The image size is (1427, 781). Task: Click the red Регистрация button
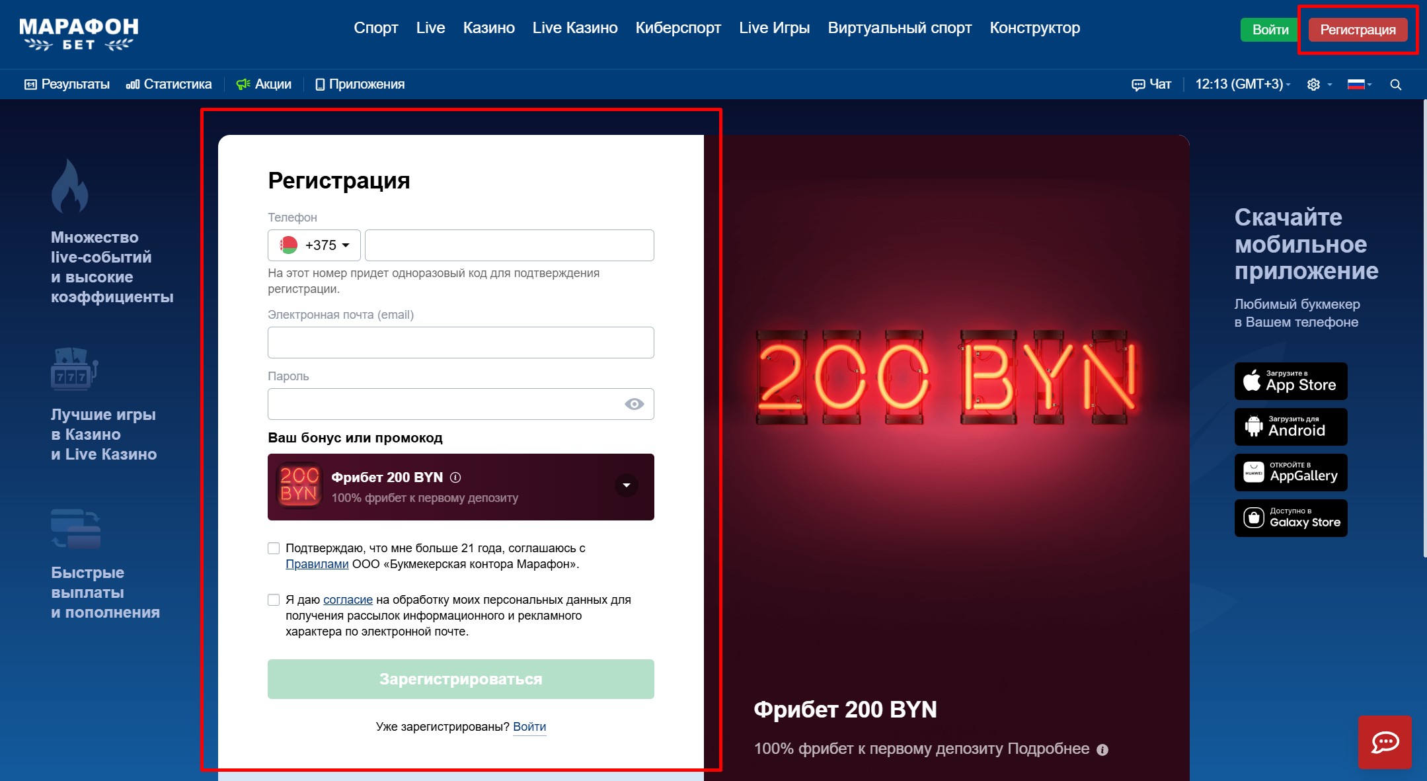[x=1358, y=30]
